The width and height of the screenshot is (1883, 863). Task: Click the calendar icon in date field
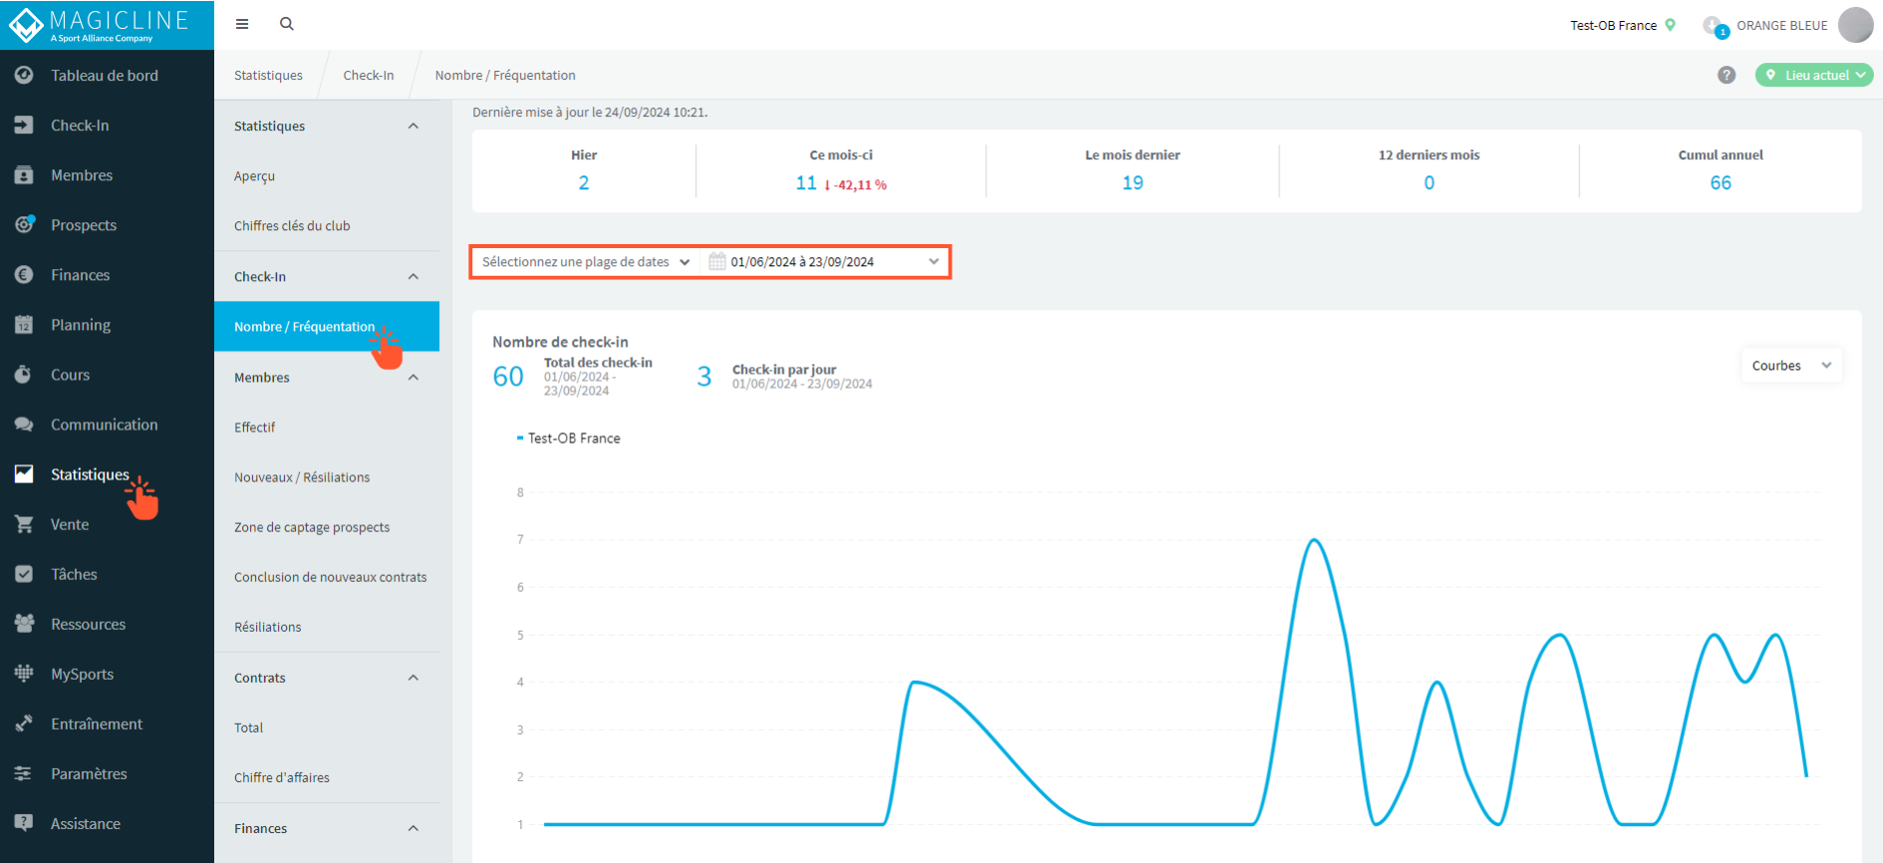tap(716, 261)
